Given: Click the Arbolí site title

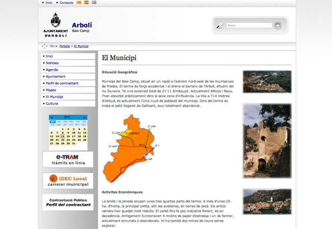Looking at the screenshot, I should pos(82,25).
